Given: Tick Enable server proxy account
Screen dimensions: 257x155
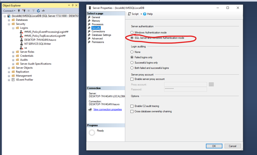Looking at the screenshot, I should [132, 79].
